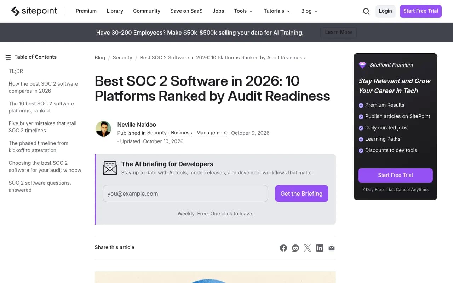This screenshot has width=453, height=283.
Task: Click the 'SitePoint Premium' card heading
Action: (391, 65)
